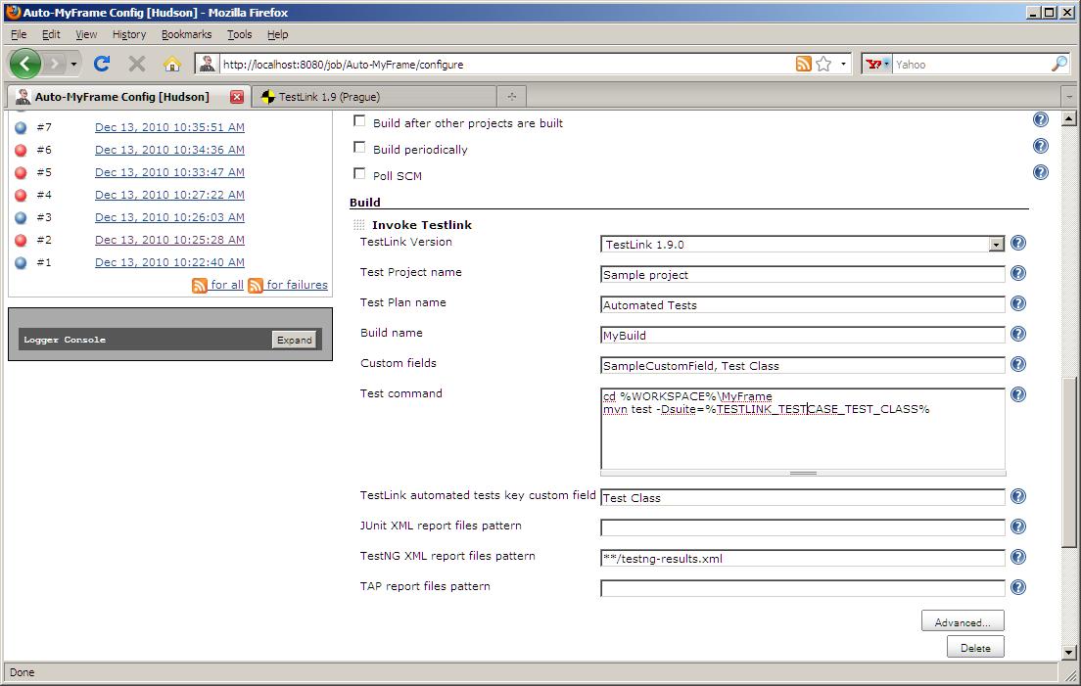Open help icon for Test command
Image resolution: width=1081 pixels, height=686 pixels.
(1017, 395)
